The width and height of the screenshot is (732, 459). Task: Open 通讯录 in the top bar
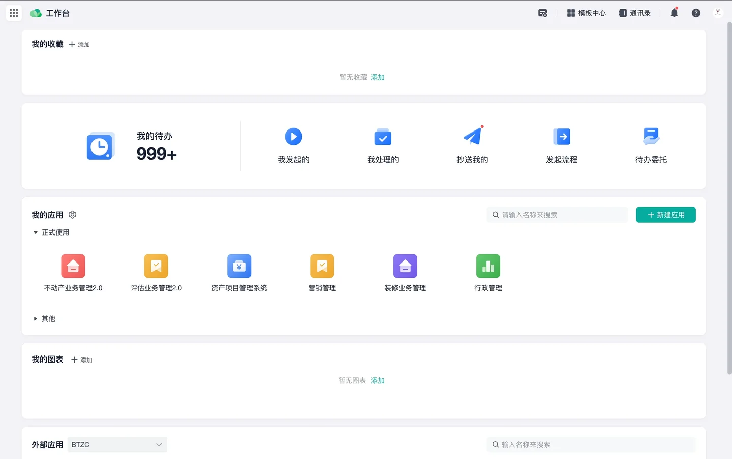click(634, 13)
